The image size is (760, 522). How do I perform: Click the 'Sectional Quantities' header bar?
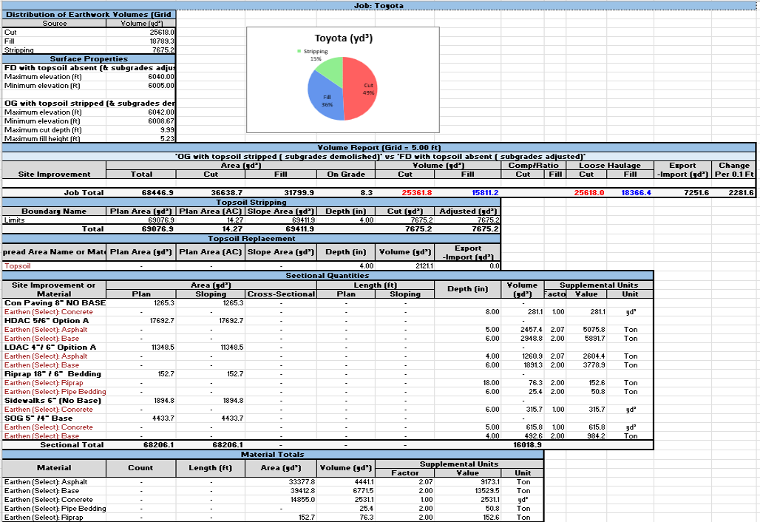328,276
